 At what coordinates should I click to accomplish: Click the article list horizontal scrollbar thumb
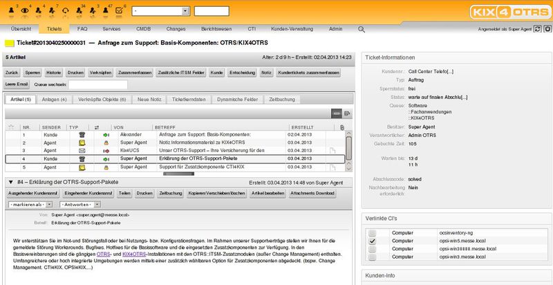[178, 174]
